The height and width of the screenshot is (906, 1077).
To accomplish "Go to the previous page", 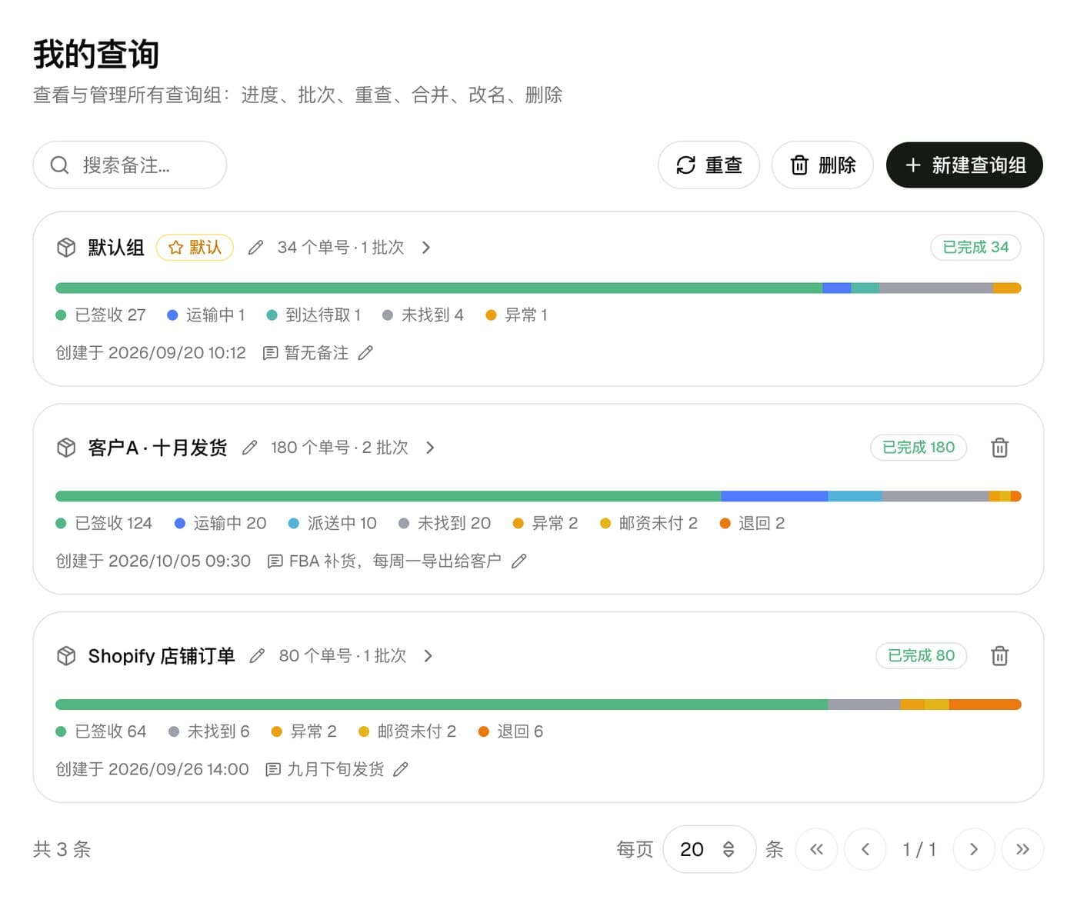I will (x=865, y=849).
